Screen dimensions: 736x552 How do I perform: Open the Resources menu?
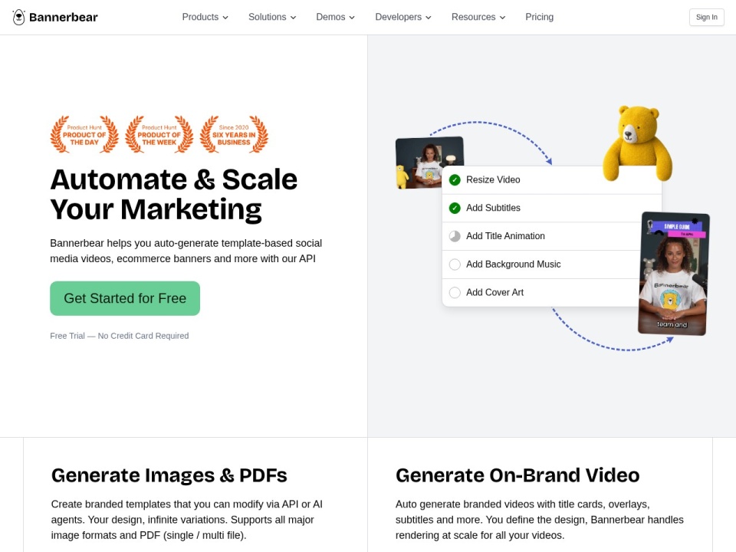click(478, 17)
